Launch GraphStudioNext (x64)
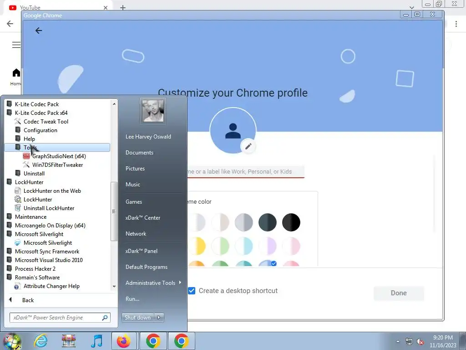 59,156
